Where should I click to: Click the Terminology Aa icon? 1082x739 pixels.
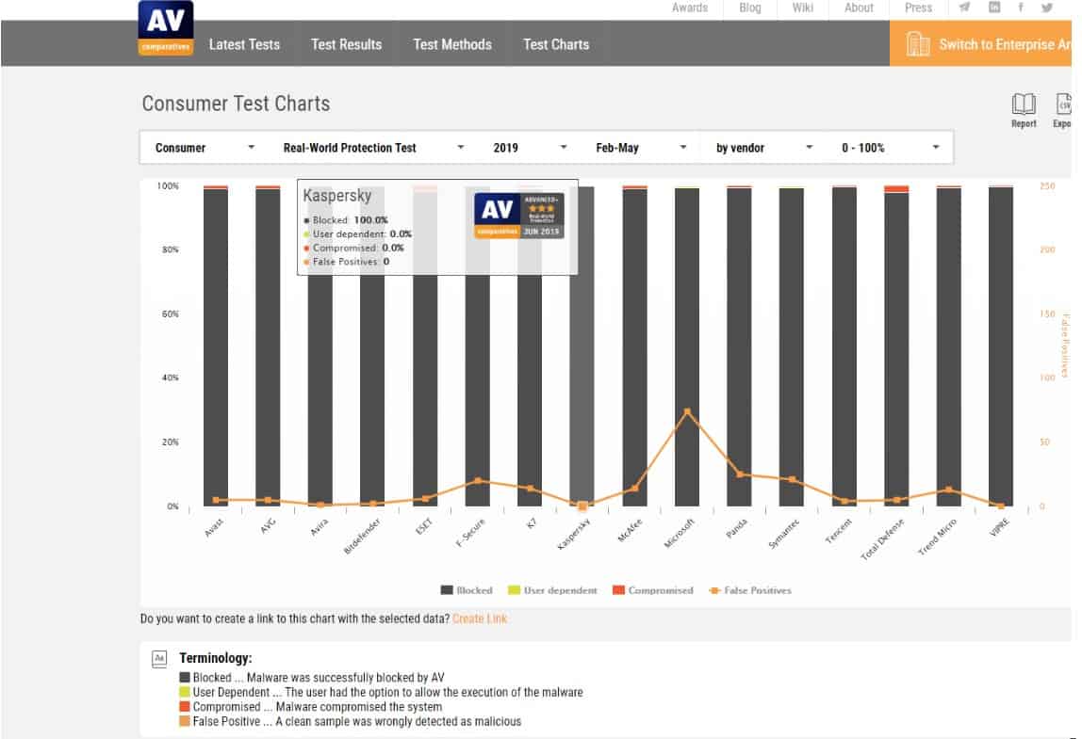click(159, 658)
